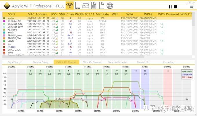Select the CMCC-Z3UL network row
The image size is (197, 116).
[x=97, y=50]
